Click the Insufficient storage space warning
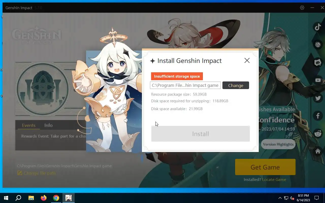The height and width of the screenshot is (203, 325). (x=177, y=76)
